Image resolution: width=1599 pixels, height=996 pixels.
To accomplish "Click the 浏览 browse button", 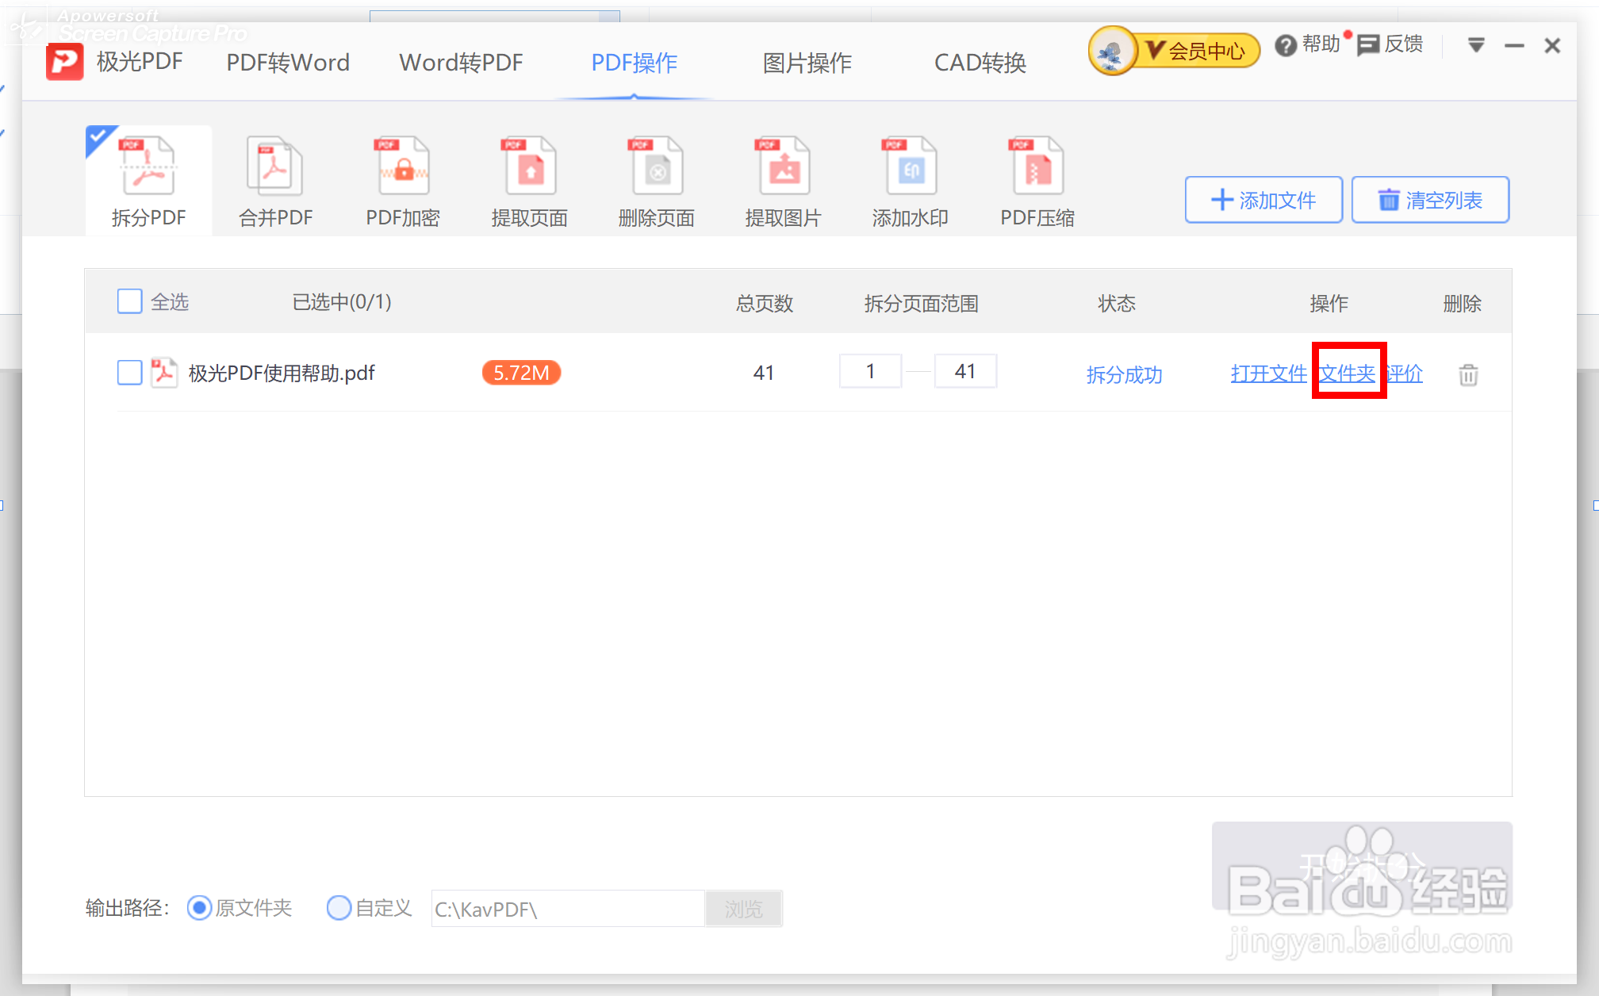I will (743, 909).
